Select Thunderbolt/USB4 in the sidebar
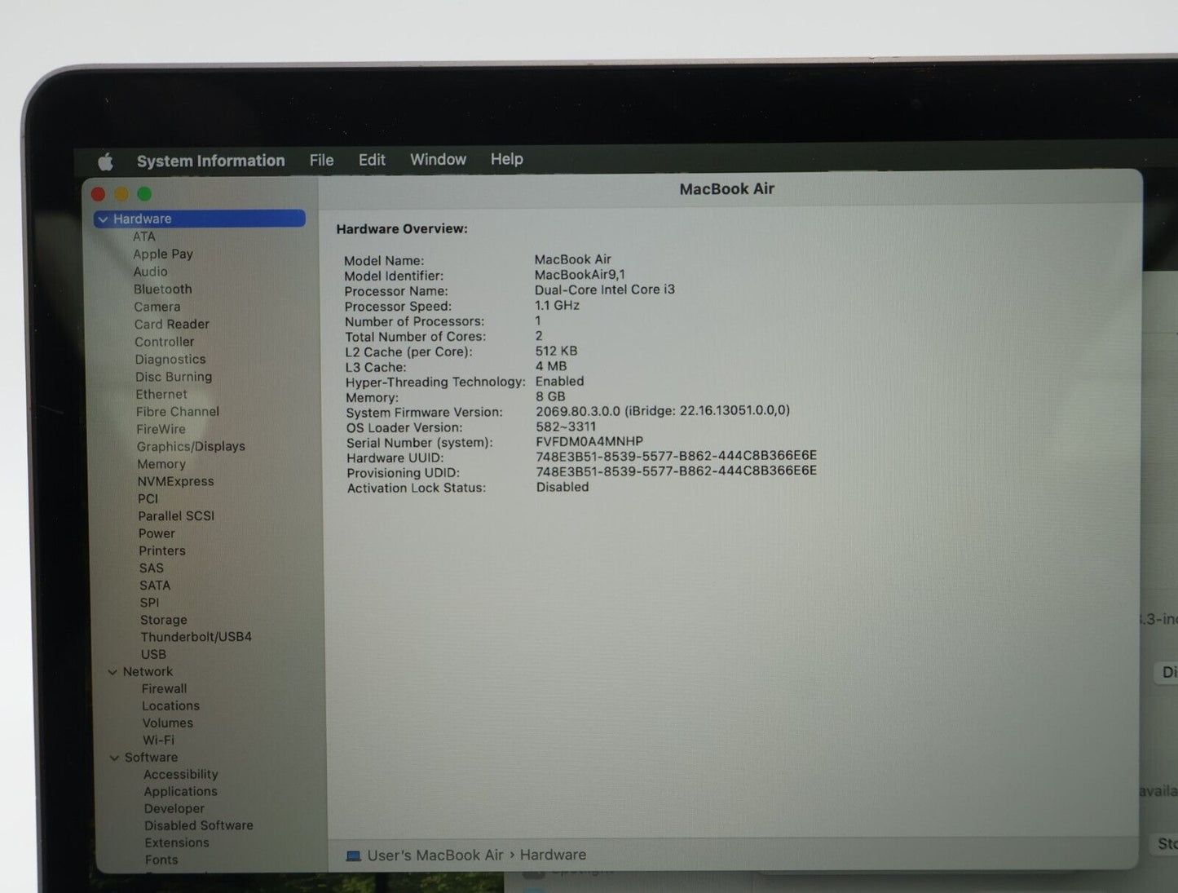1178x893 pixels. click(x=196, y=637)
